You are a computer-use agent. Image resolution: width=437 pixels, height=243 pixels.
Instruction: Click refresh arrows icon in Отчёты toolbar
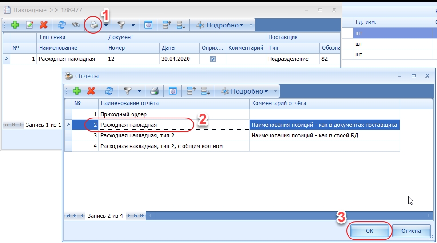(109, 91)
